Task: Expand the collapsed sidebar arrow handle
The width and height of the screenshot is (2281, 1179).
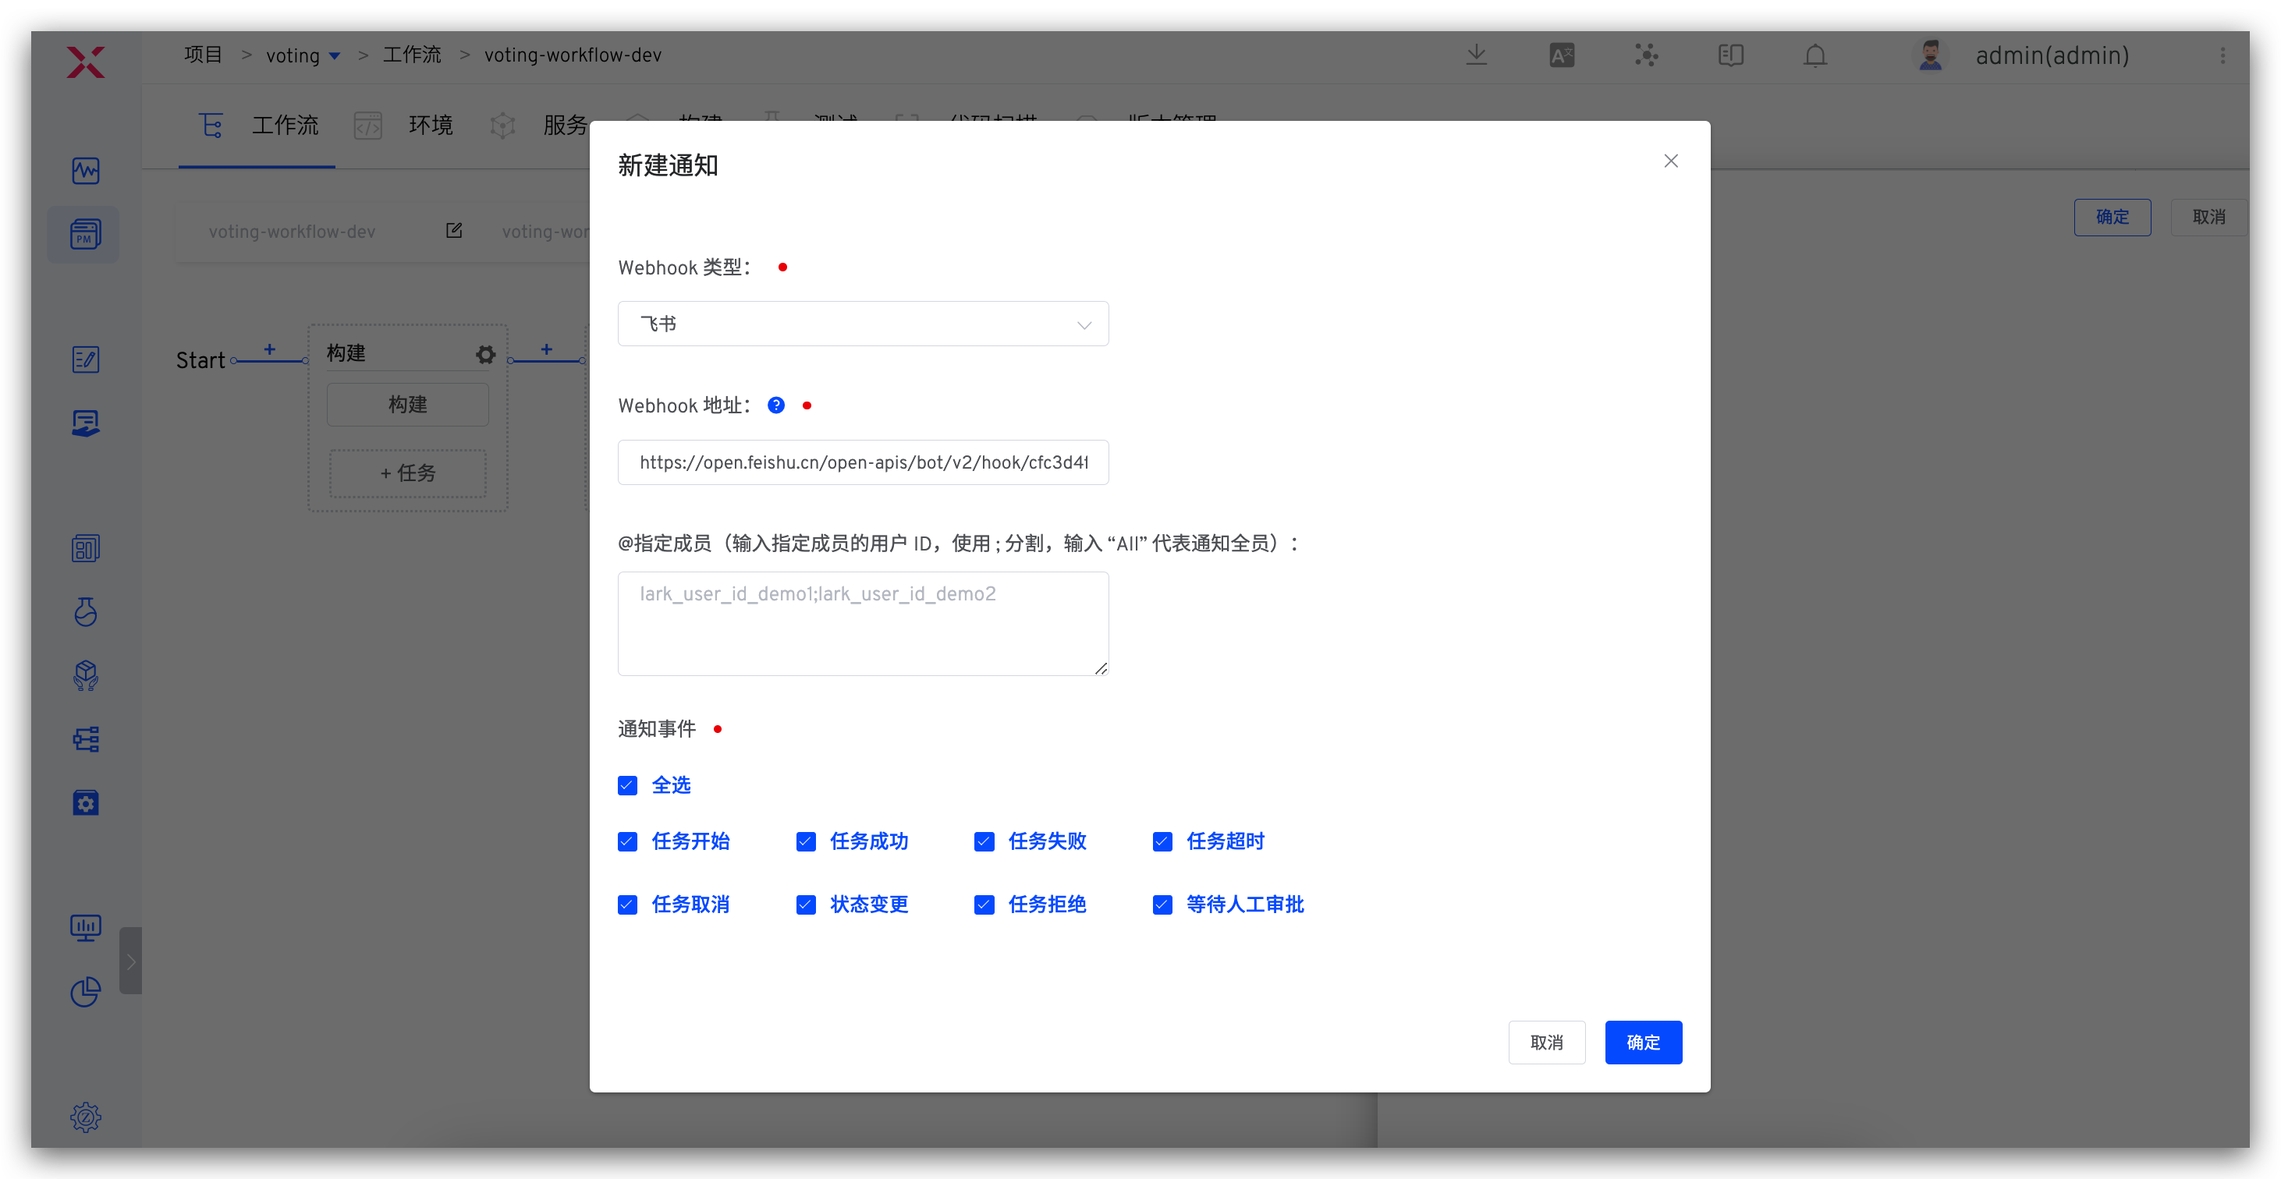Action: 130,961
